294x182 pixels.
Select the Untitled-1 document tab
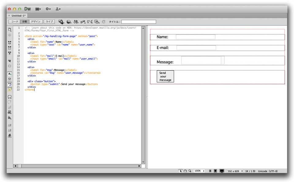tap(18, 16)
